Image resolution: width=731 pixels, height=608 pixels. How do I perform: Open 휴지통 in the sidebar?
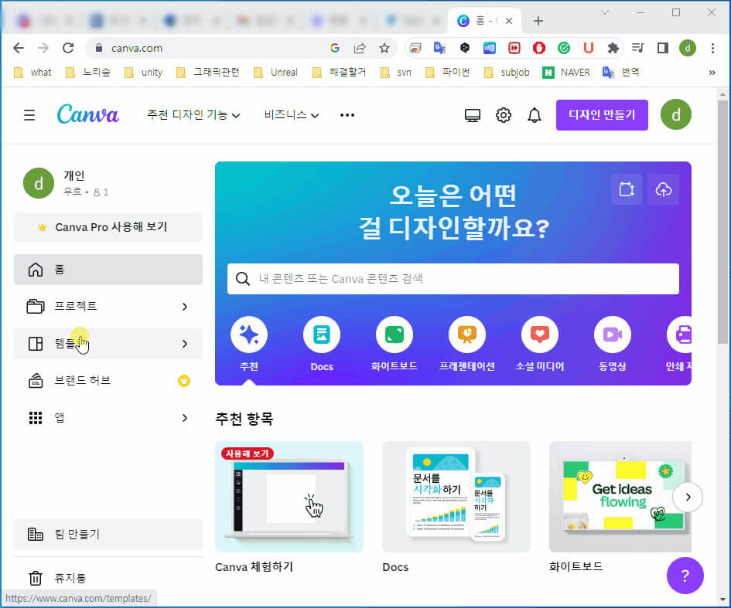pyautogui.click(x=108, y=578)
